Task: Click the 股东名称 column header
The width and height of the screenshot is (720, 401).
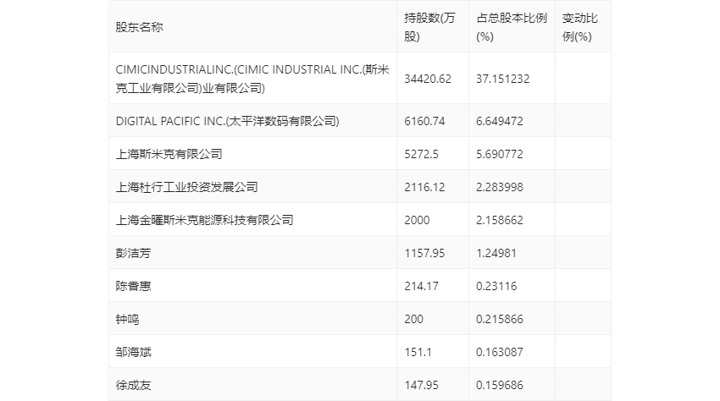Action: click(139, 27)
